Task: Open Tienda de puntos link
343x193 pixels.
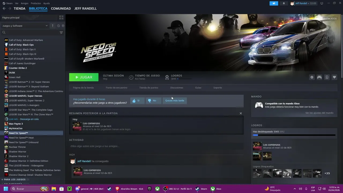Action: pos(149,88)
